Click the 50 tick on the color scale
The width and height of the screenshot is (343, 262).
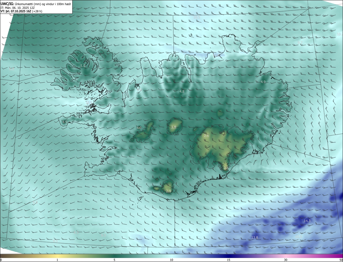click(x=341, y=260)
